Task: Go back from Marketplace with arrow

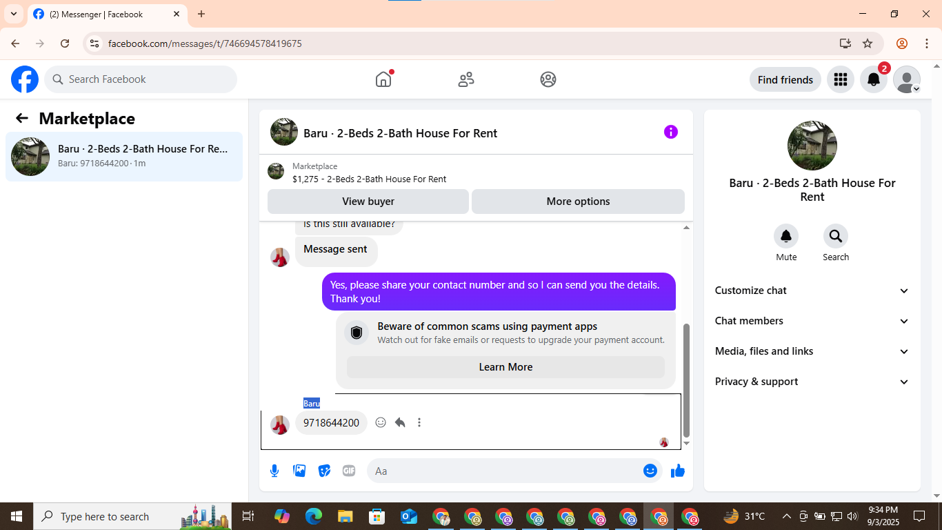Action: [22, 118]
